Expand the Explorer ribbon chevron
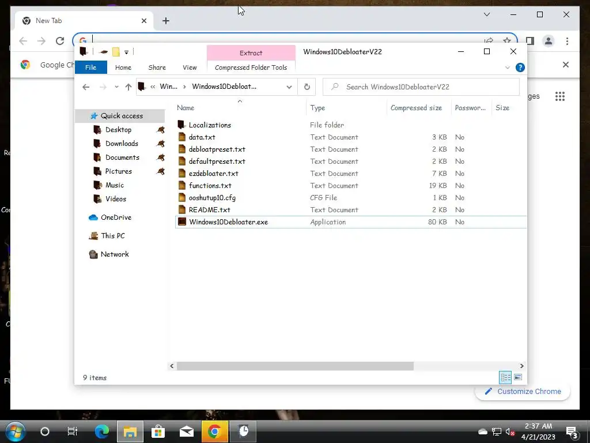 (507, 67)
